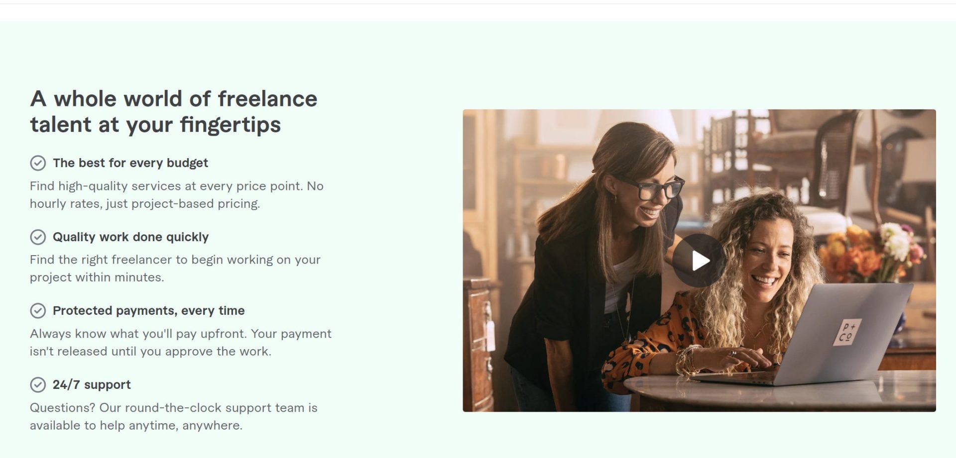
Task: Click the "A whole world of freelance talent" heading
Action: coord(173,111)
